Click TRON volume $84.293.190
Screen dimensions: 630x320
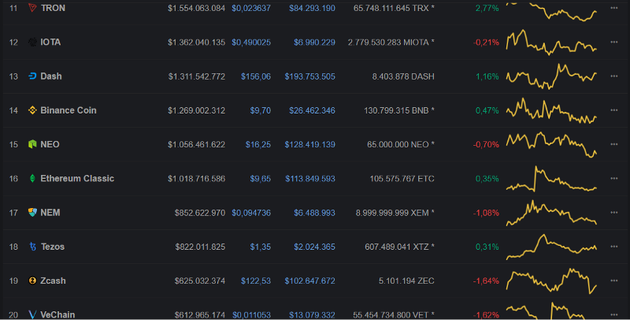(312, 8)
